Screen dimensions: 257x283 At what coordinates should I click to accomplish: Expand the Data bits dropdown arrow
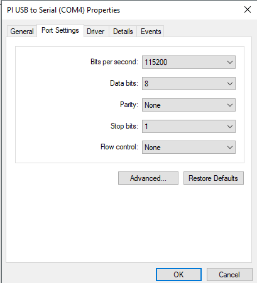(230, 84)
